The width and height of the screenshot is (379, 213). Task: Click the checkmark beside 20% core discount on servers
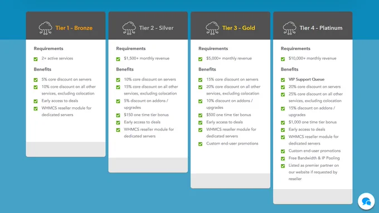(x=283, y=87)
